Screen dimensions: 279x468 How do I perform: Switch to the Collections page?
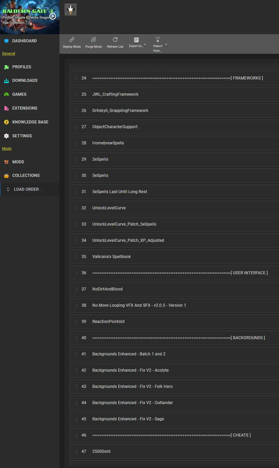(x=30, y=175)
